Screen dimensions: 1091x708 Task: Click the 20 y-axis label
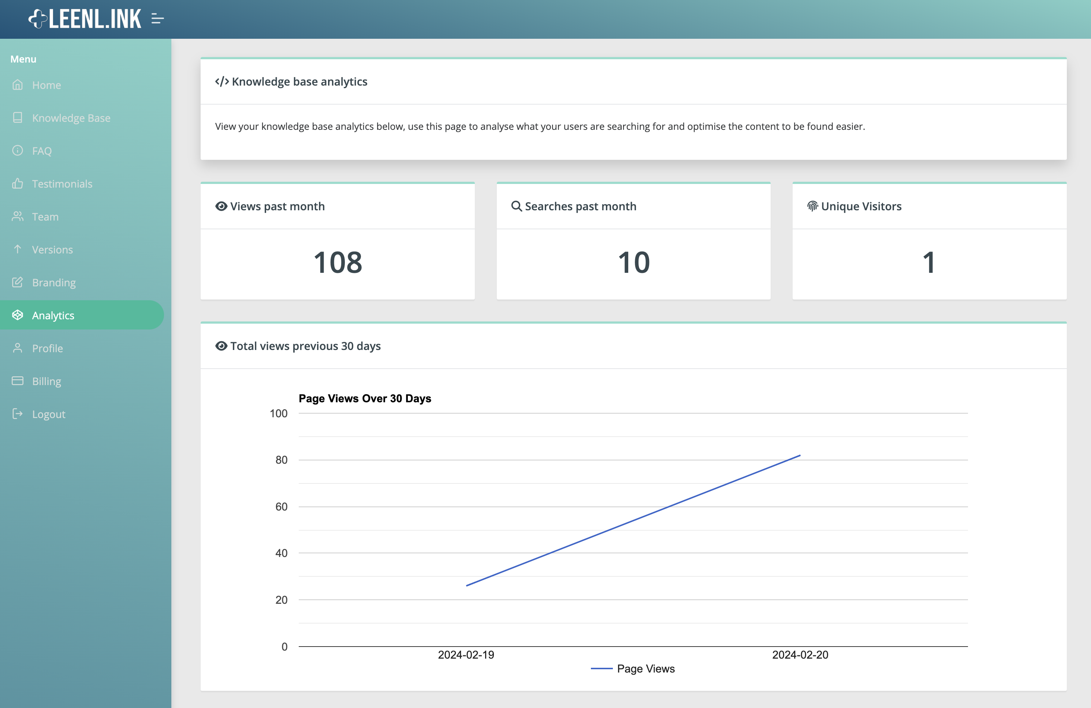[281, 600]
